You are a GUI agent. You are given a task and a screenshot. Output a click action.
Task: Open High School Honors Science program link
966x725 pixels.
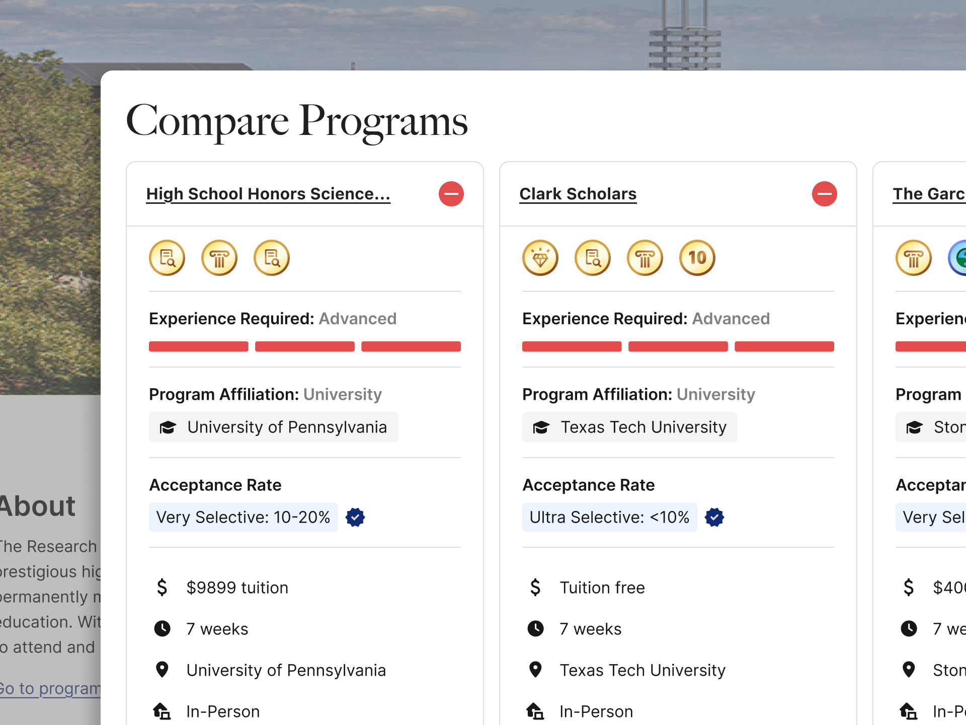click(268, 194)
